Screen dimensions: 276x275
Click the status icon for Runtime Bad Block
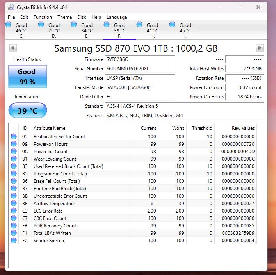14,188
